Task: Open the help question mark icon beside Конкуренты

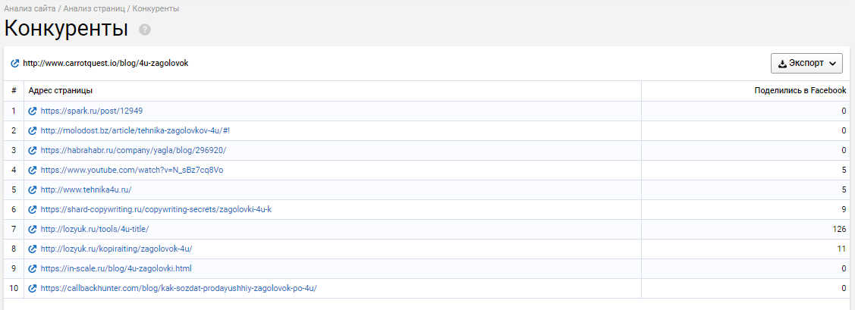Action: pyautogui.click(x=144, y=30)
